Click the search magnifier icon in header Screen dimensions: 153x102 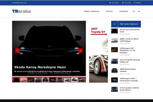tap(134, 11)
